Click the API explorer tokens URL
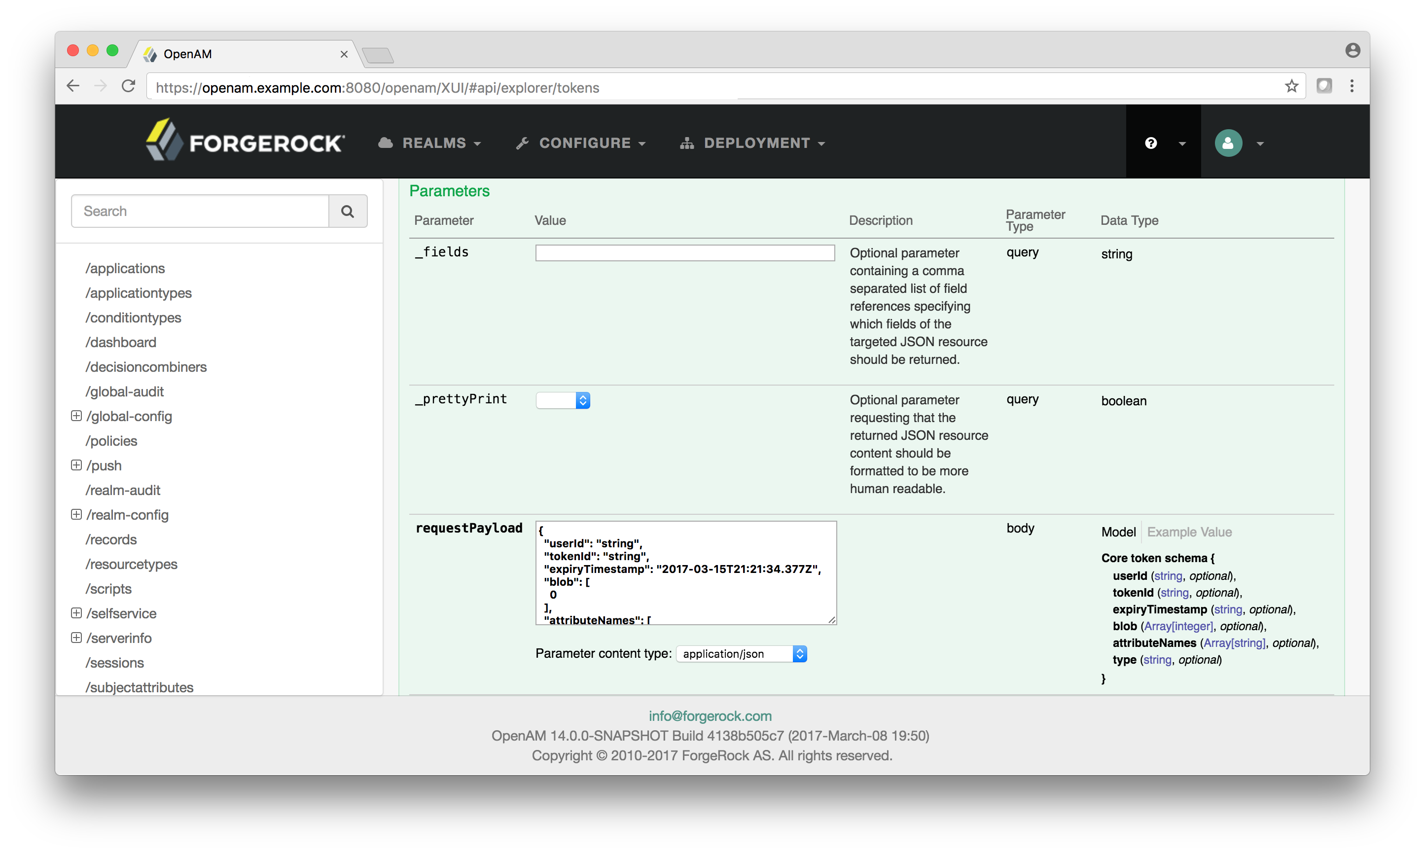The image size is (1425, 854). click(x=376, y=86)
